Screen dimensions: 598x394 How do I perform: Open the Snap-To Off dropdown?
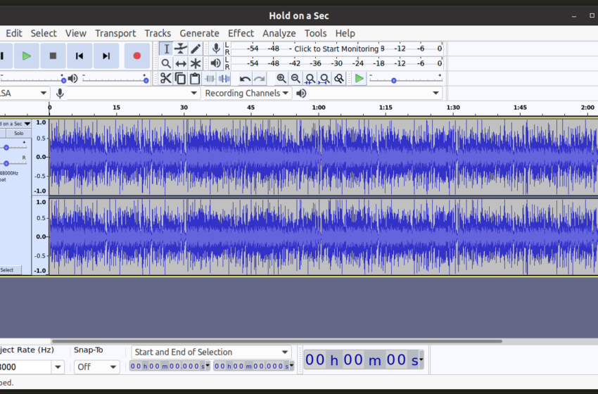(x=97, y=367)
